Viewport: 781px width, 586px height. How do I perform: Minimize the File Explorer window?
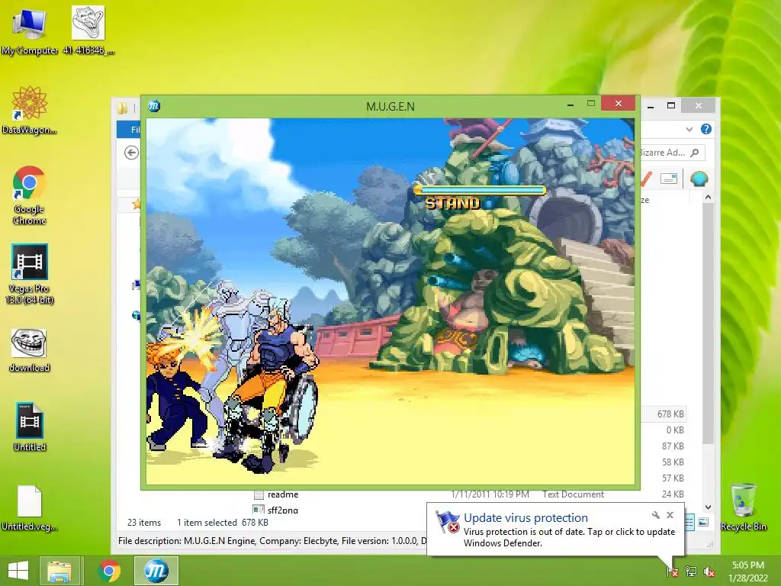tap(651, 106)
